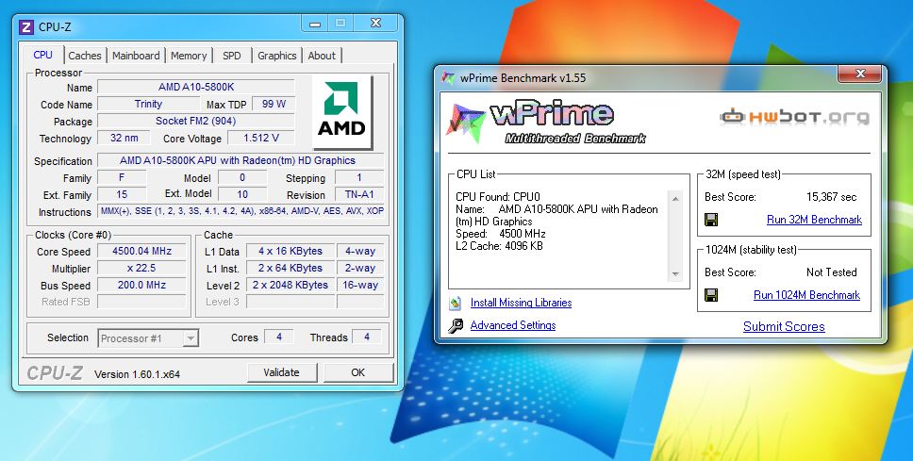Viewport: 913px width, 461px height.
Task: Run the 32M Benchmark
Action: (814, 220)
